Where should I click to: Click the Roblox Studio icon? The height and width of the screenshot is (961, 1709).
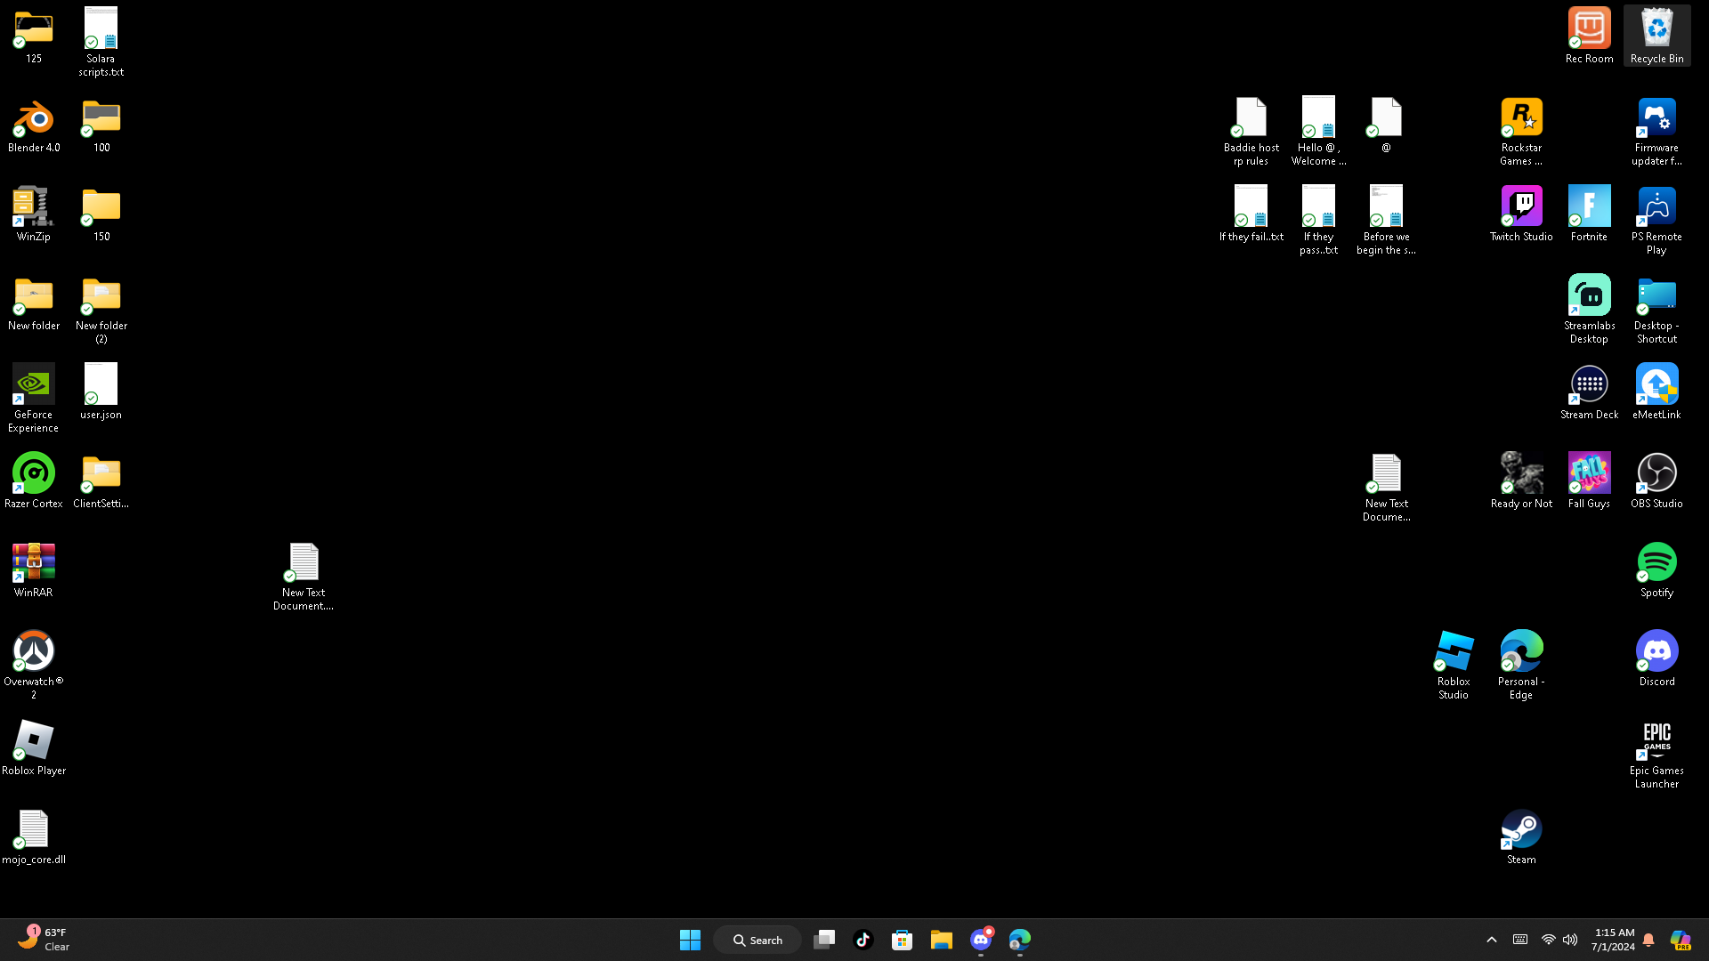coord(1454,666)
